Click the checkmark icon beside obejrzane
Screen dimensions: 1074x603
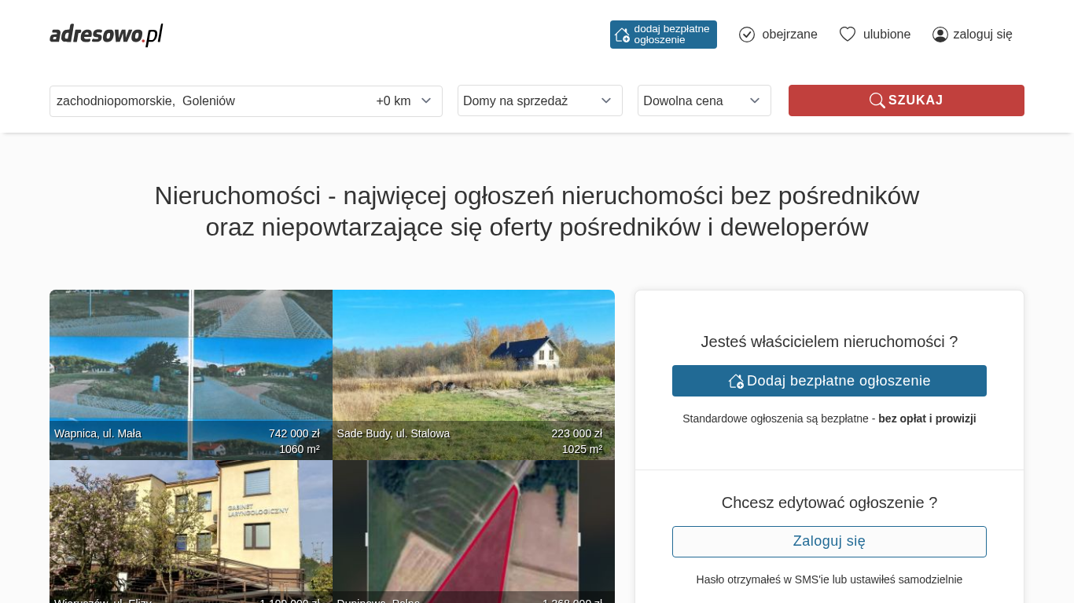pyautogui.click(x=747, y=35)
